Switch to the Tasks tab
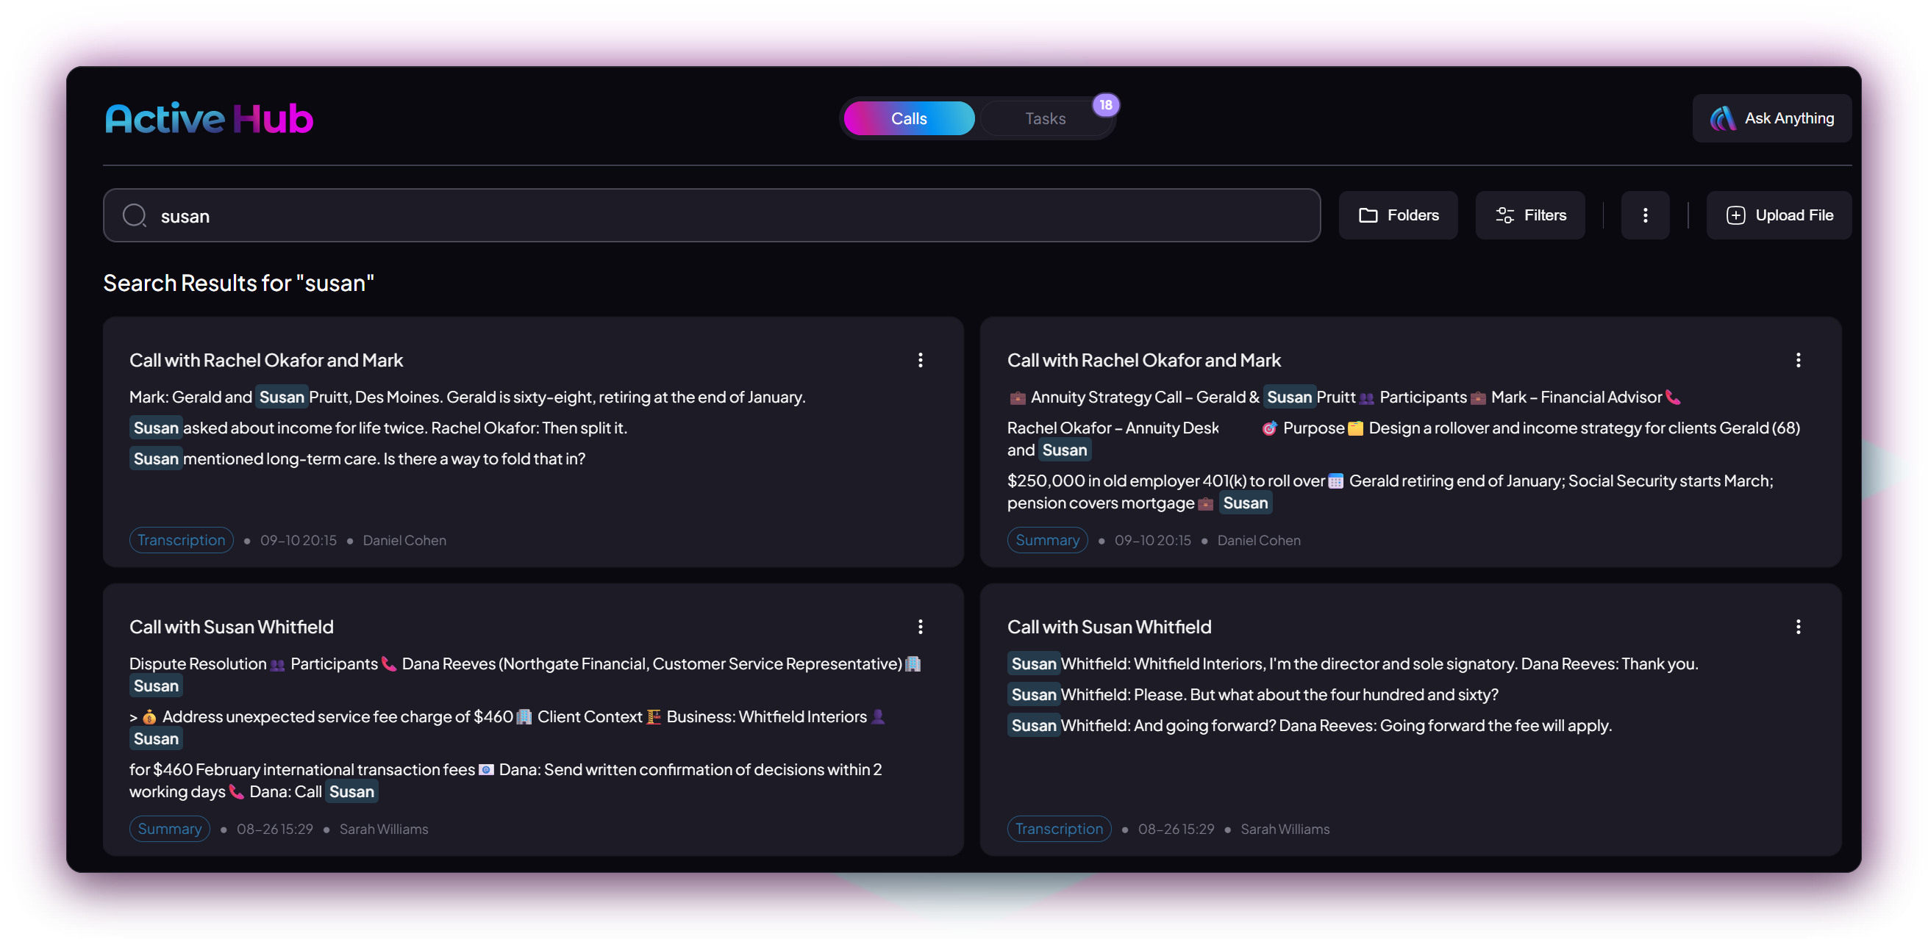This screenshot has width=1928, height=939. (x=1045, y=118)
